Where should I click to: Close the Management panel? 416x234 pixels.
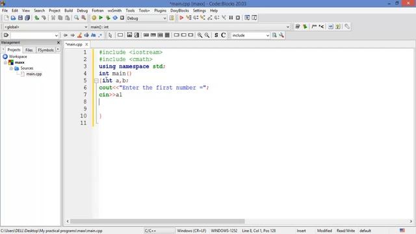58,42
